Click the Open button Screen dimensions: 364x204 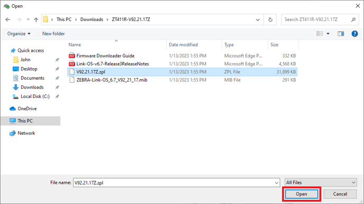click(x=302, y=194)
